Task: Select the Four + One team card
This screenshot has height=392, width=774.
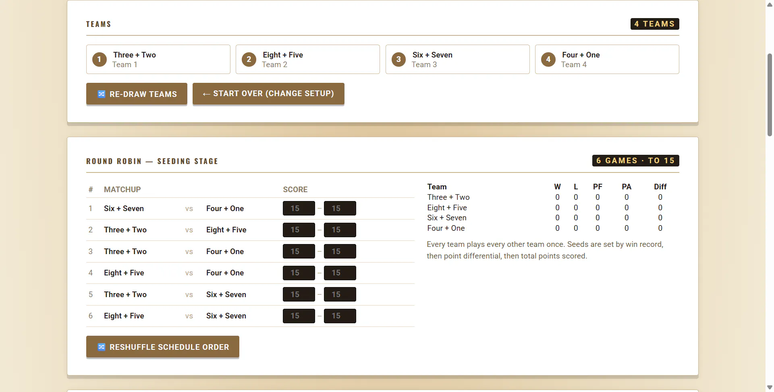Action: point(607,60)
